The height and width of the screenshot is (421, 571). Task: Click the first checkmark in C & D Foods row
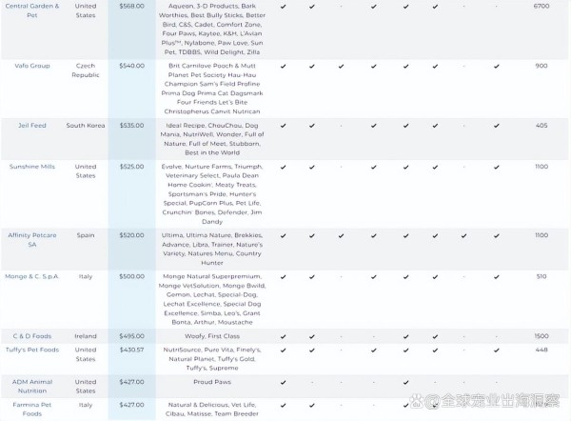pos(283,336)
